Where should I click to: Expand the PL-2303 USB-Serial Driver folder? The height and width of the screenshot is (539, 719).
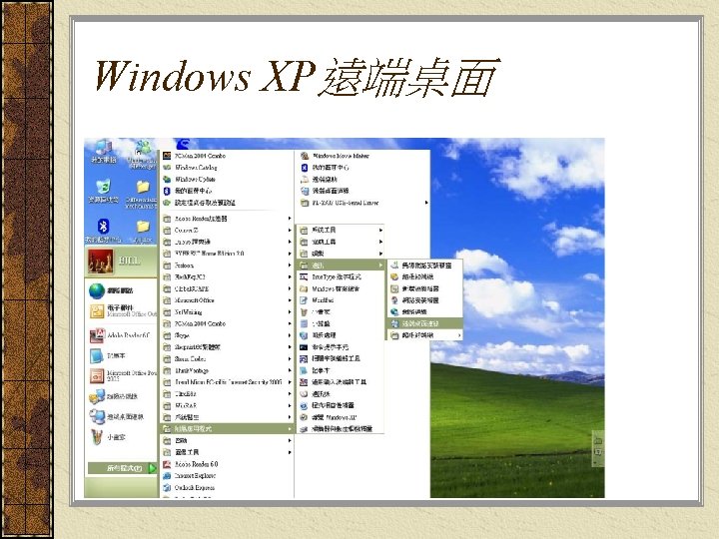(363, 203)
